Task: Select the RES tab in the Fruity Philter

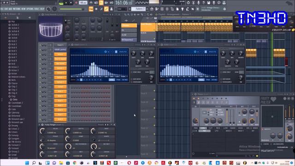Action: tap(218, 128)
